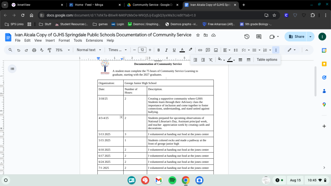Click the Clear formatting icon
This screenshot has height=186, width=331.
point(211,60)
